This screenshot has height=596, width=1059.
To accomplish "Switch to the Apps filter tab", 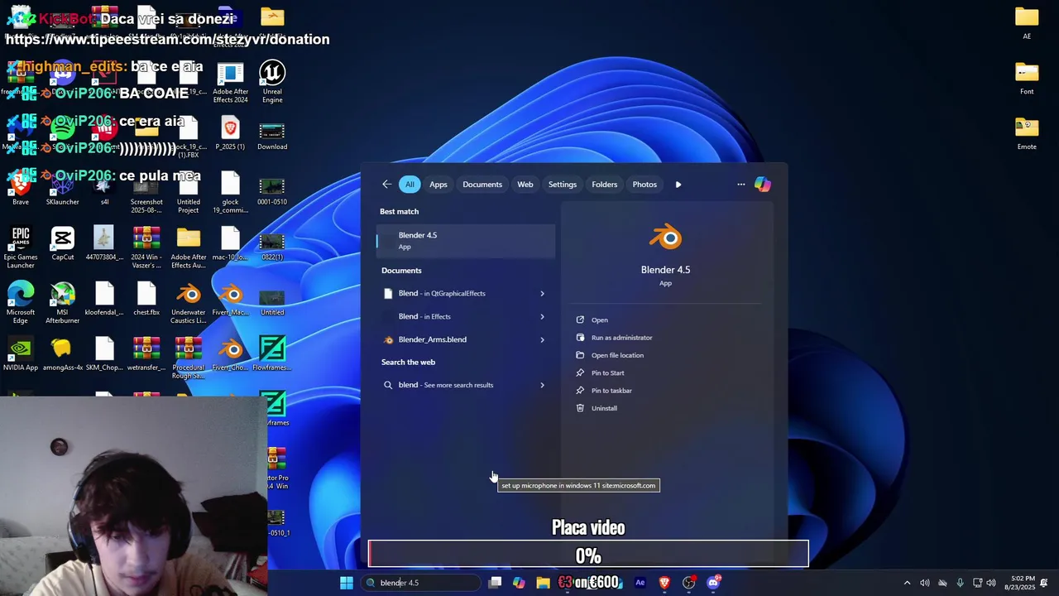I will point(438,185).
